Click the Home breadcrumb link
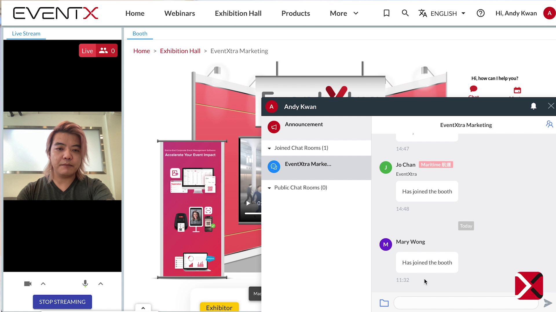Screen dimensions: 556x312 142,51
